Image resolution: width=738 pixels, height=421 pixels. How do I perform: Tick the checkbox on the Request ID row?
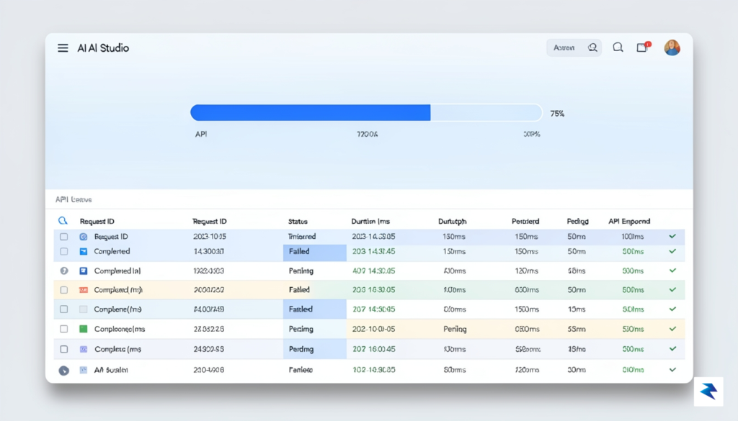tap(64, 237)
